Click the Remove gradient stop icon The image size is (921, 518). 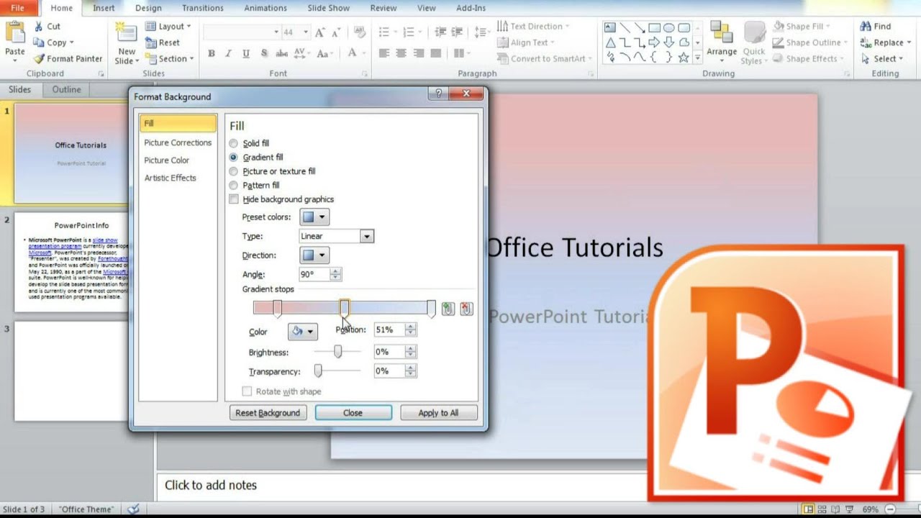point(466,309)
